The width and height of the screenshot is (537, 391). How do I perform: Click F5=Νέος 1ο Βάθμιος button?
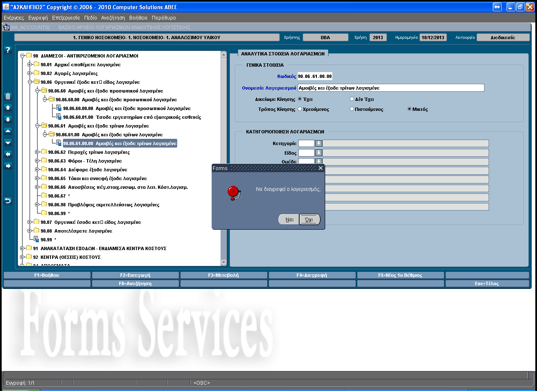point(400,275)
